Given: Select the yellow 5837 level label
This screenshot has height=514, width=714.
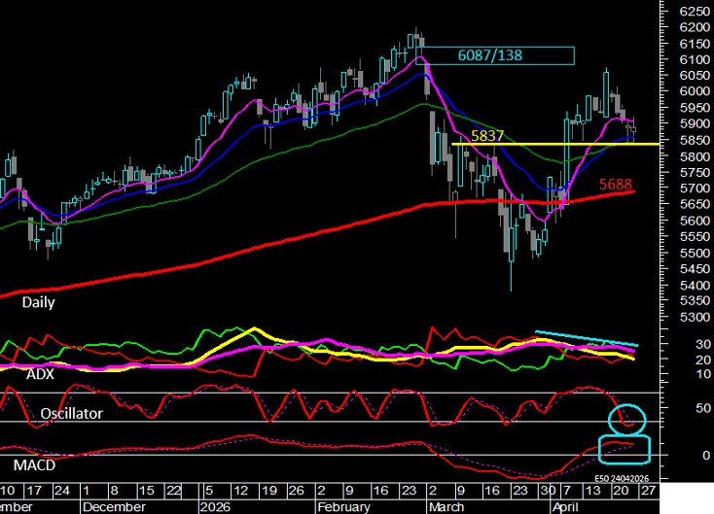Looking at the screenshot, I should click(486, 135).
